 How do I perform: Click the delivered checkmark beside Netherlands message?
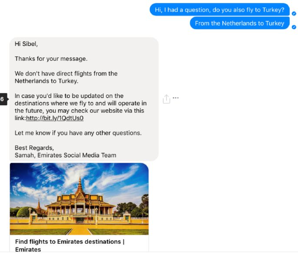tap(294, 27)
